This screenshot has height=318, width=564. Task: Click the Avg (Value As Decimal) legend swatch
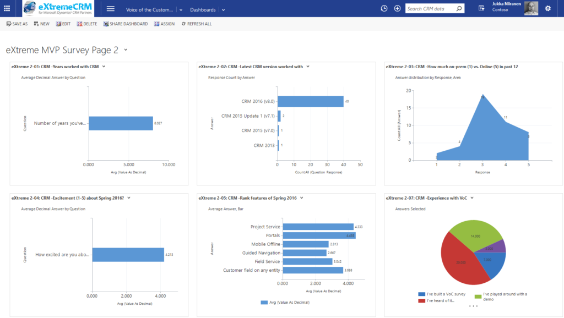pos(264,303)
